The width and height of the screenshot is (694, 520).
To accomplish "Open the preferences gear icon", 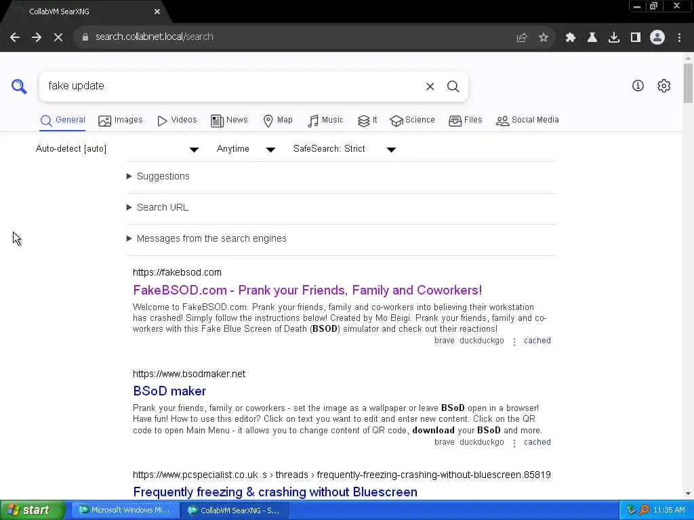I will (664, 86).
